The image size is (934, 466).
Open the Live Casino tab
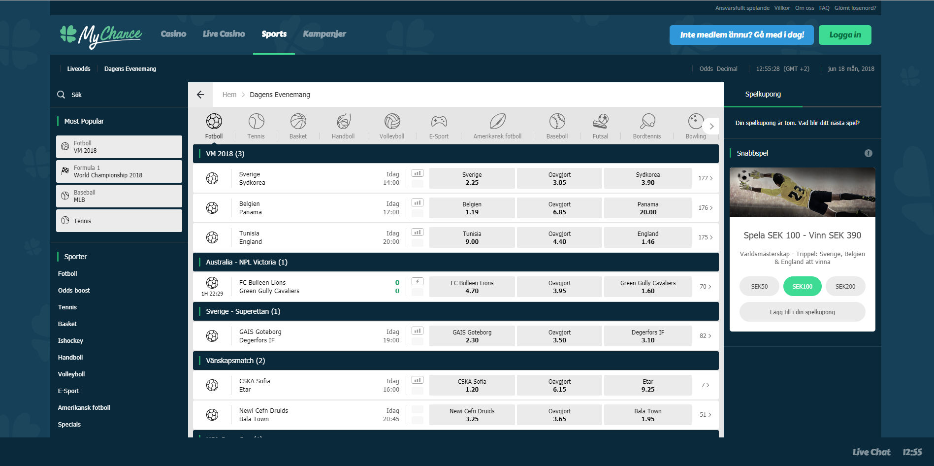coord(224,34)
